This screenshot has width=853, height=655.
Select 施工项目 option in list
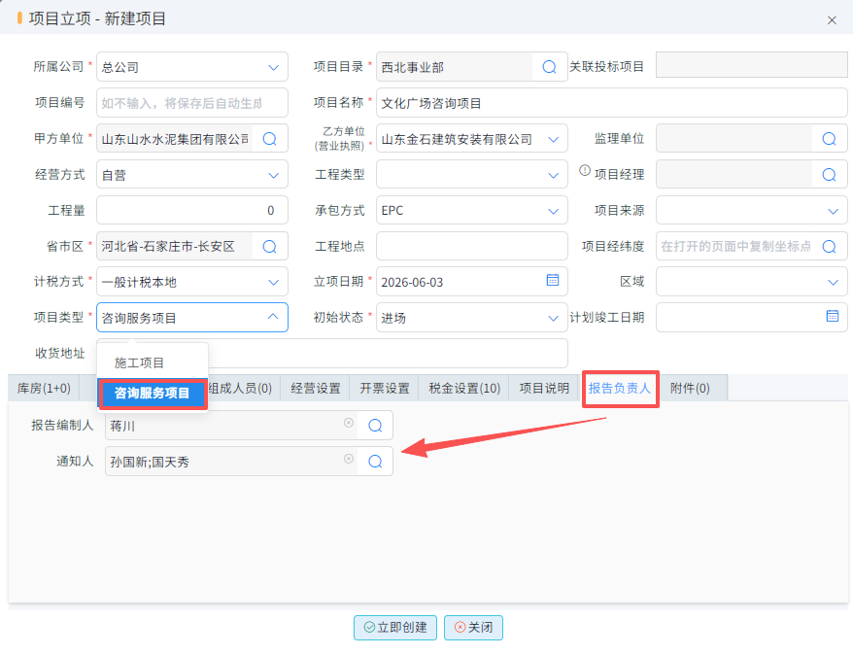153,362
